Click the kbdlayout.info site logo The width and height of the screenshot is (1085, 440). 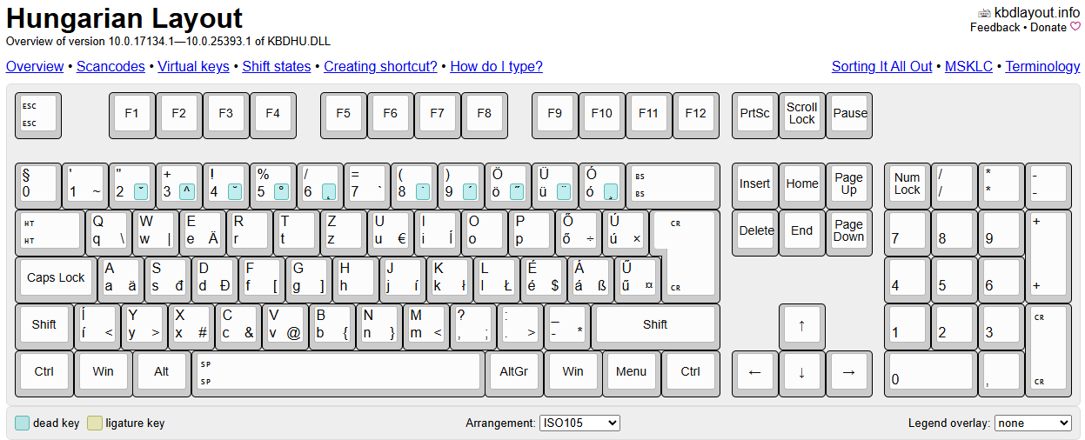click(x=984, y=13)
